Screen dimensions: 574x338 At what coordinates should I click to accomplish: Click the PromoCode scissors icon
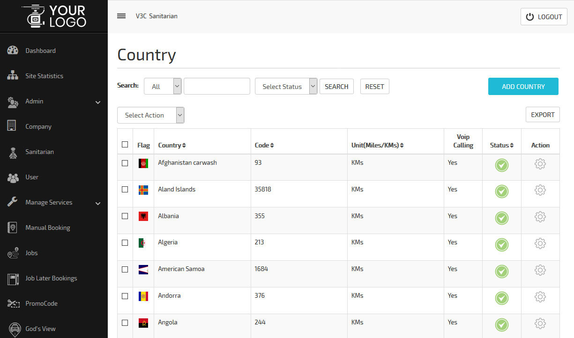click(13, 303)
